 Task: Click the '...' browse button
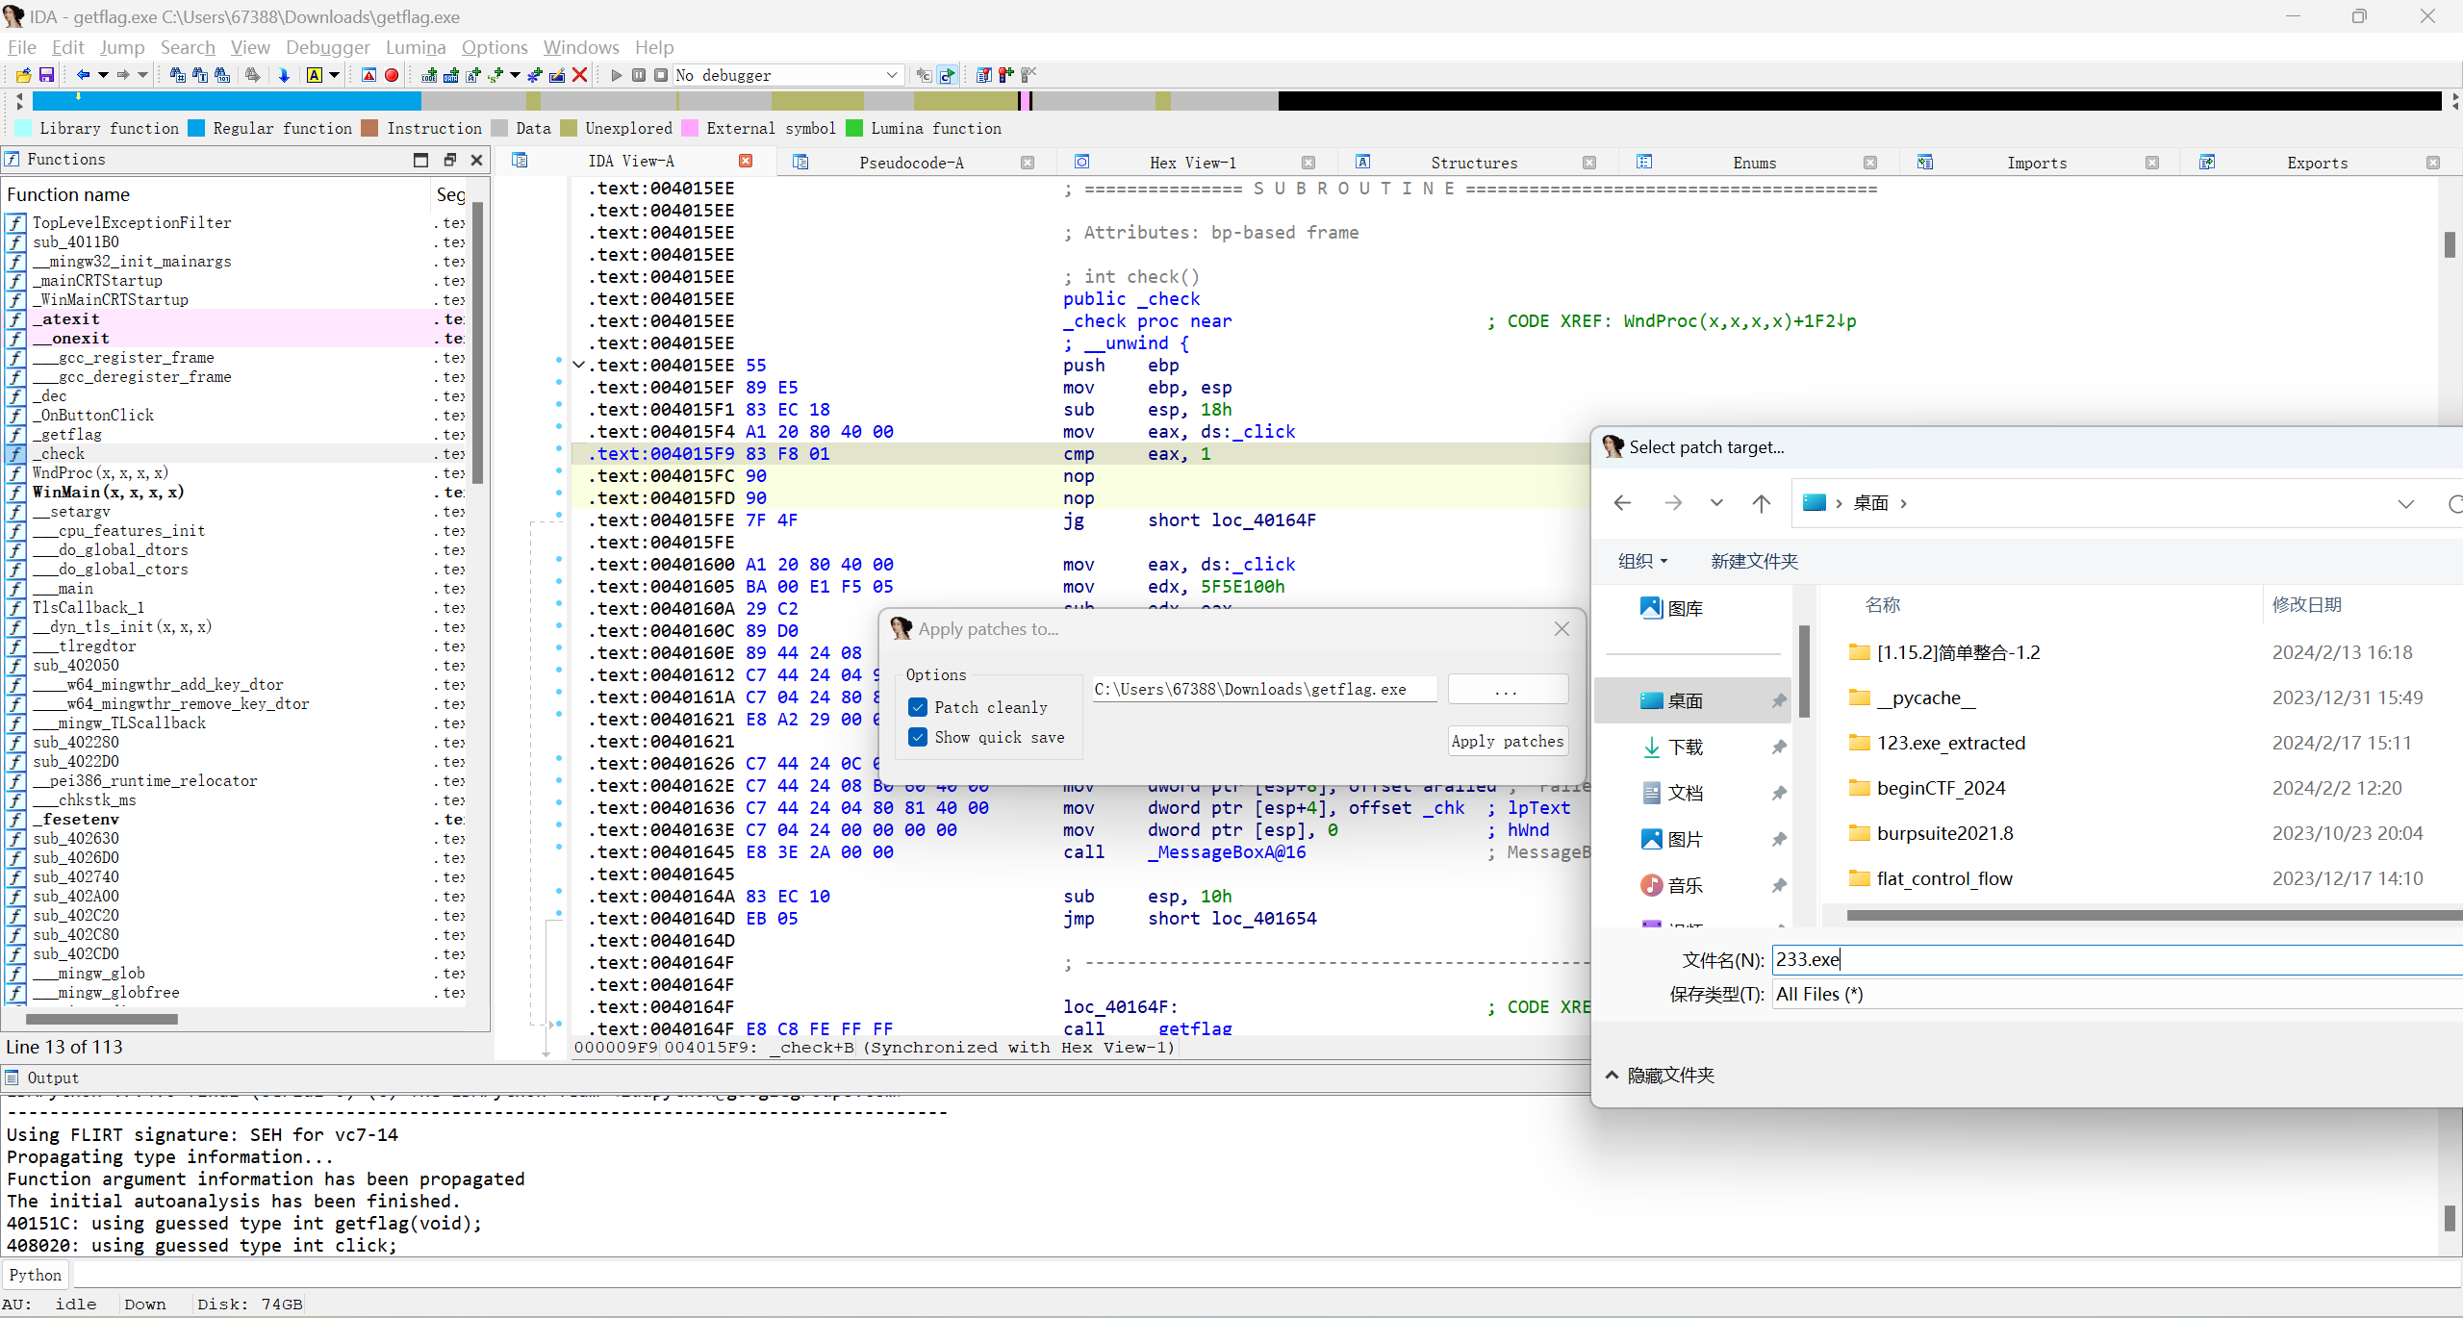(1507, 689)
